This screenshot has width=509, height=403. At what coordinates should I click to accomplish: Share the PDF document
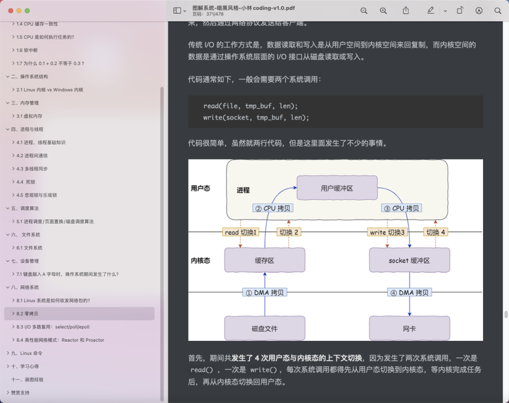click(x=406, y=10)
